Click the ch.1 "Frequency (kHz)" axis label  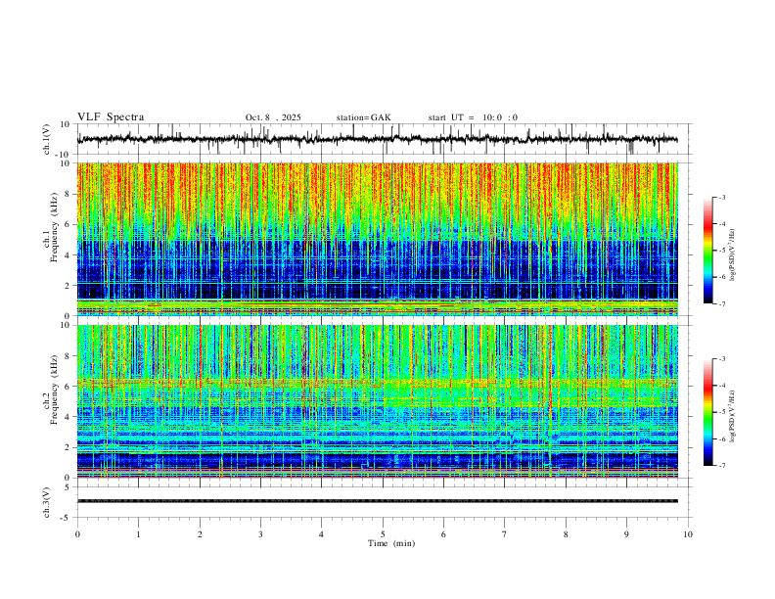click(x=54, y=227)
